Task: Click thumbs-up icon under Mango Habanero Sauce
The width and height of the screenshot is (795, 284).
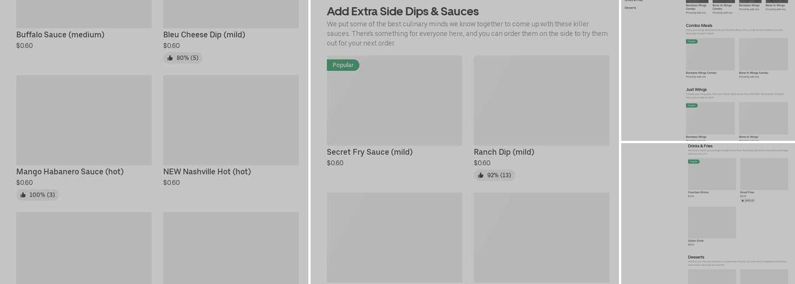Action: [x=23, y=195]
